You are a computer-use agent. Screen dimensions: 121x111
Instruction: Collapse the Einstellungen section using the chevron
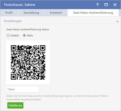pyautogui.click(x=117, y=21)
